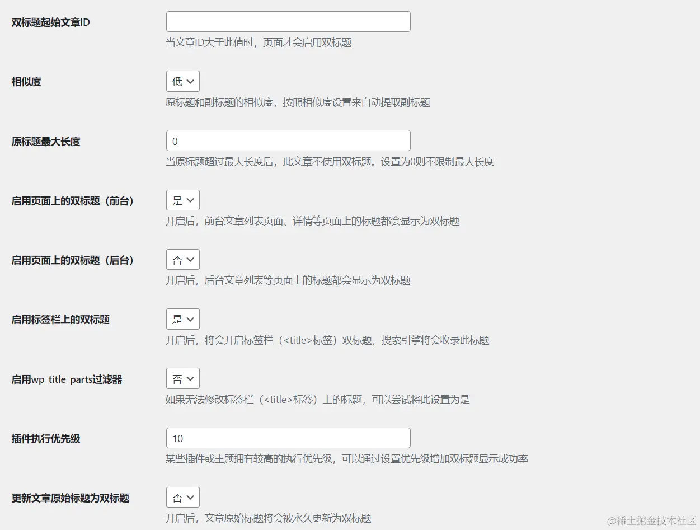Expand the 启用标签栏上的双标题 dropdown
This screenshot has width=700, height=530.
[x=182, y=319]
